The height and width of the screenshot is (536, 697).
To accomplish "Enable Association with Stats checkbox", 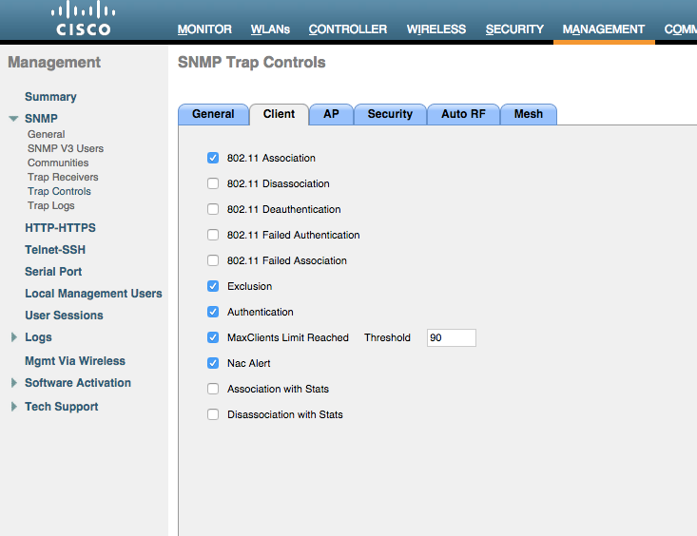I will (213, 389).
